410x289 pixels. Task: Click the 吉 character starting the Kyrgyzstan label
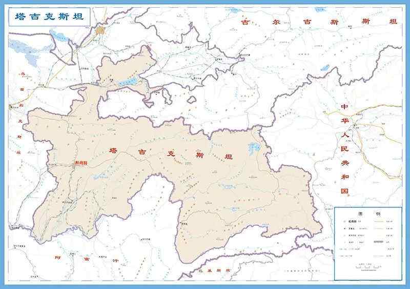click(245, 22)
